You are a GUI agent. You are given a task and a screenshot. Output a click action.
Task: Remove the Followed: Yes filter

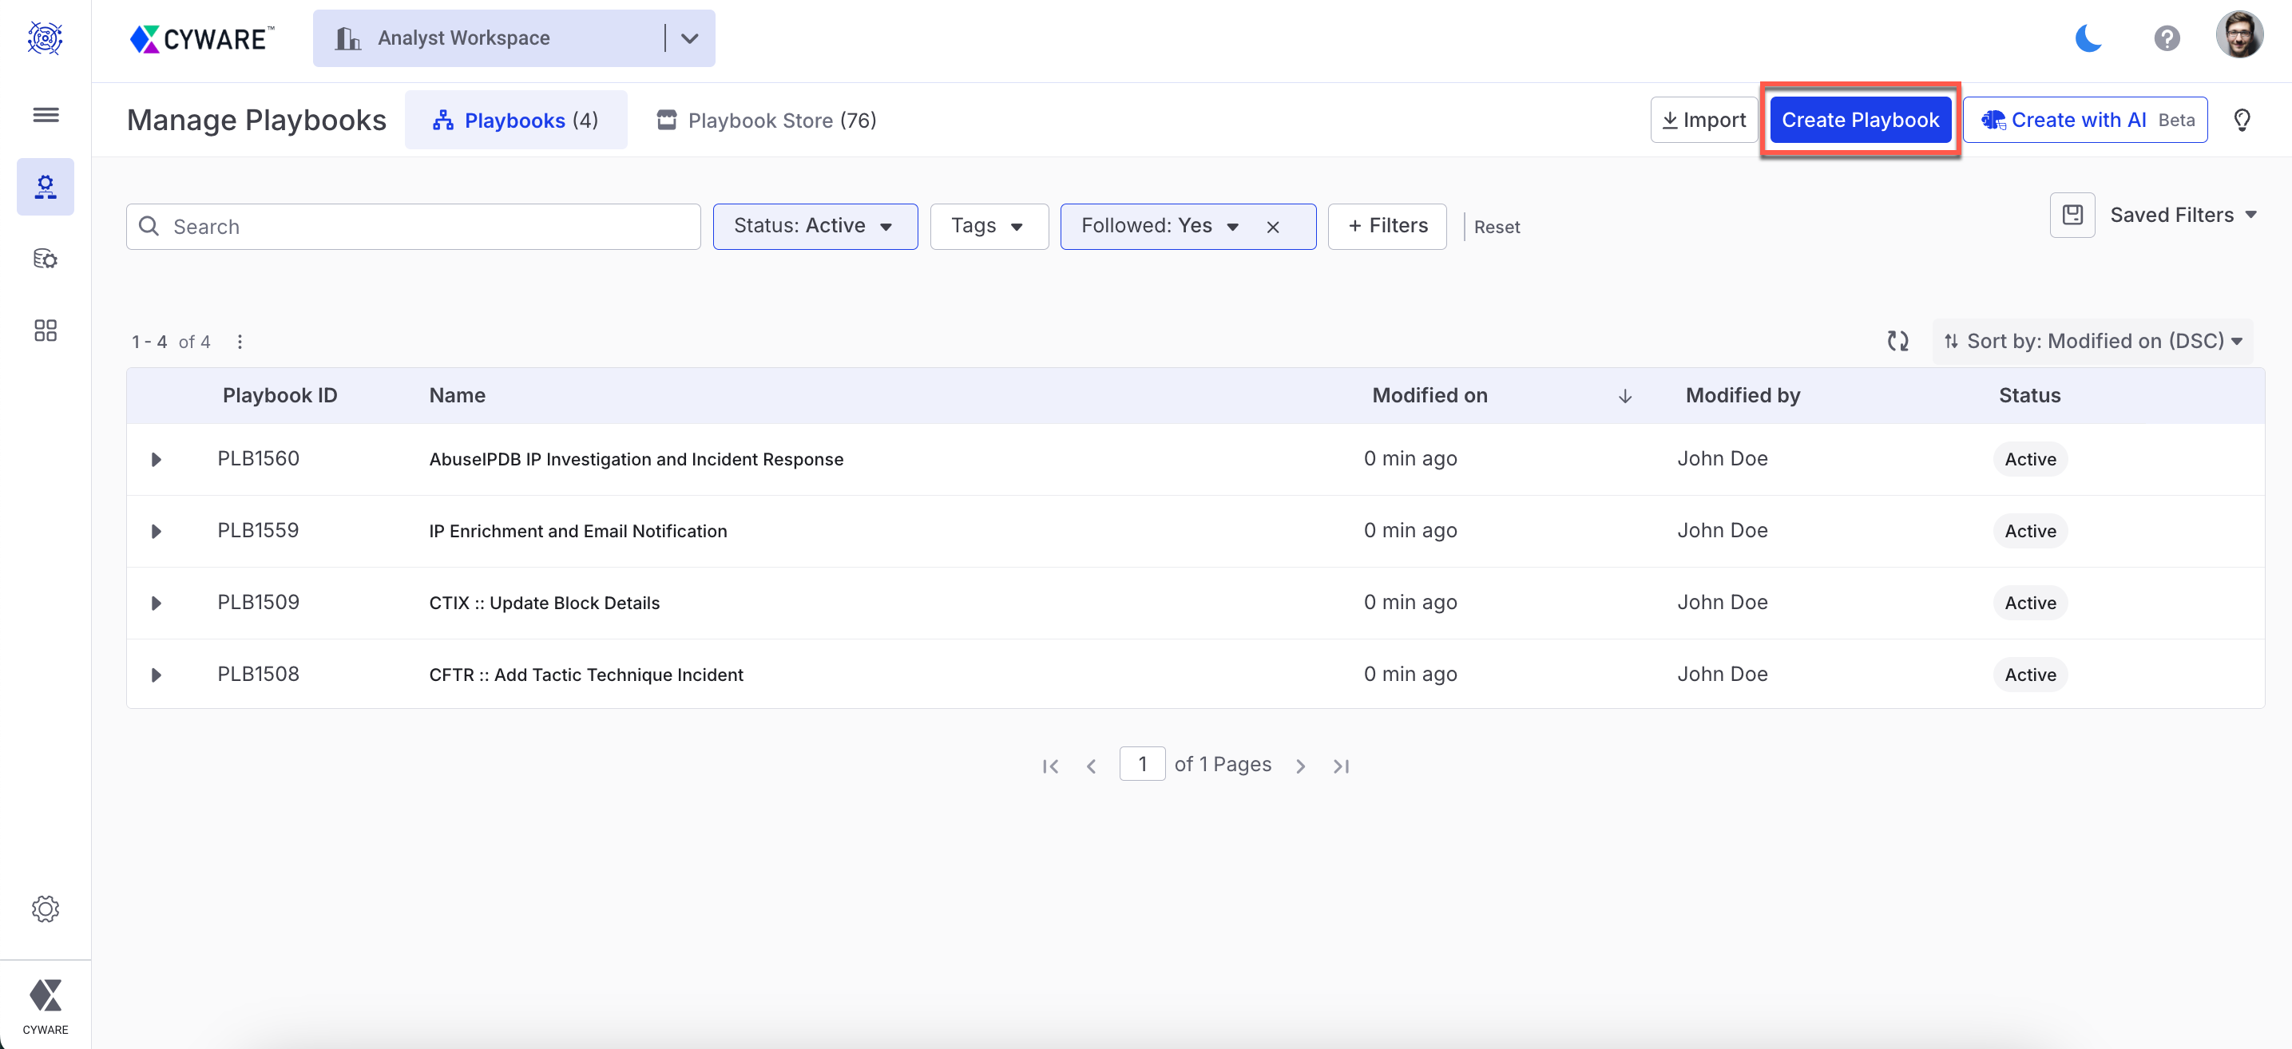(x=1272, y=227)
